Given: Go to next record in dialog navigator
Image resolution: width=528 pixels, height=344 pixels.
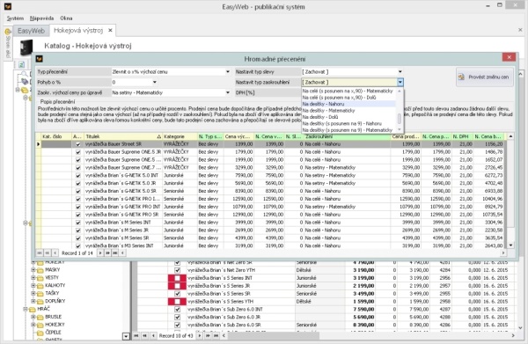Looking at the screenshot, I should click(x=100, y=253).
